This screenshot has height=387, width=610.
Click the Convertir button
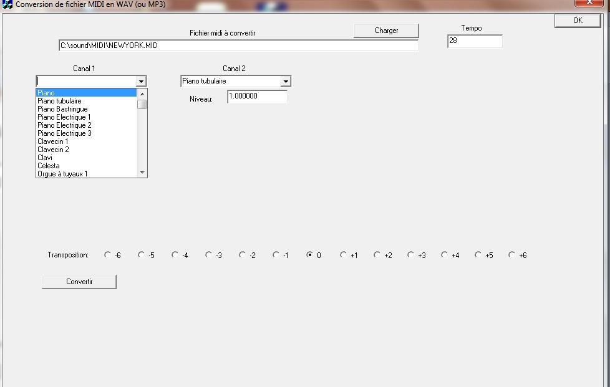[x=79, y=282]
